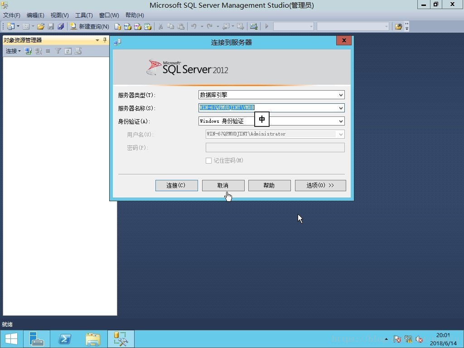Click the Filter funnel icon
Viewport: 464px width, 348px height.
coord(58,51)
